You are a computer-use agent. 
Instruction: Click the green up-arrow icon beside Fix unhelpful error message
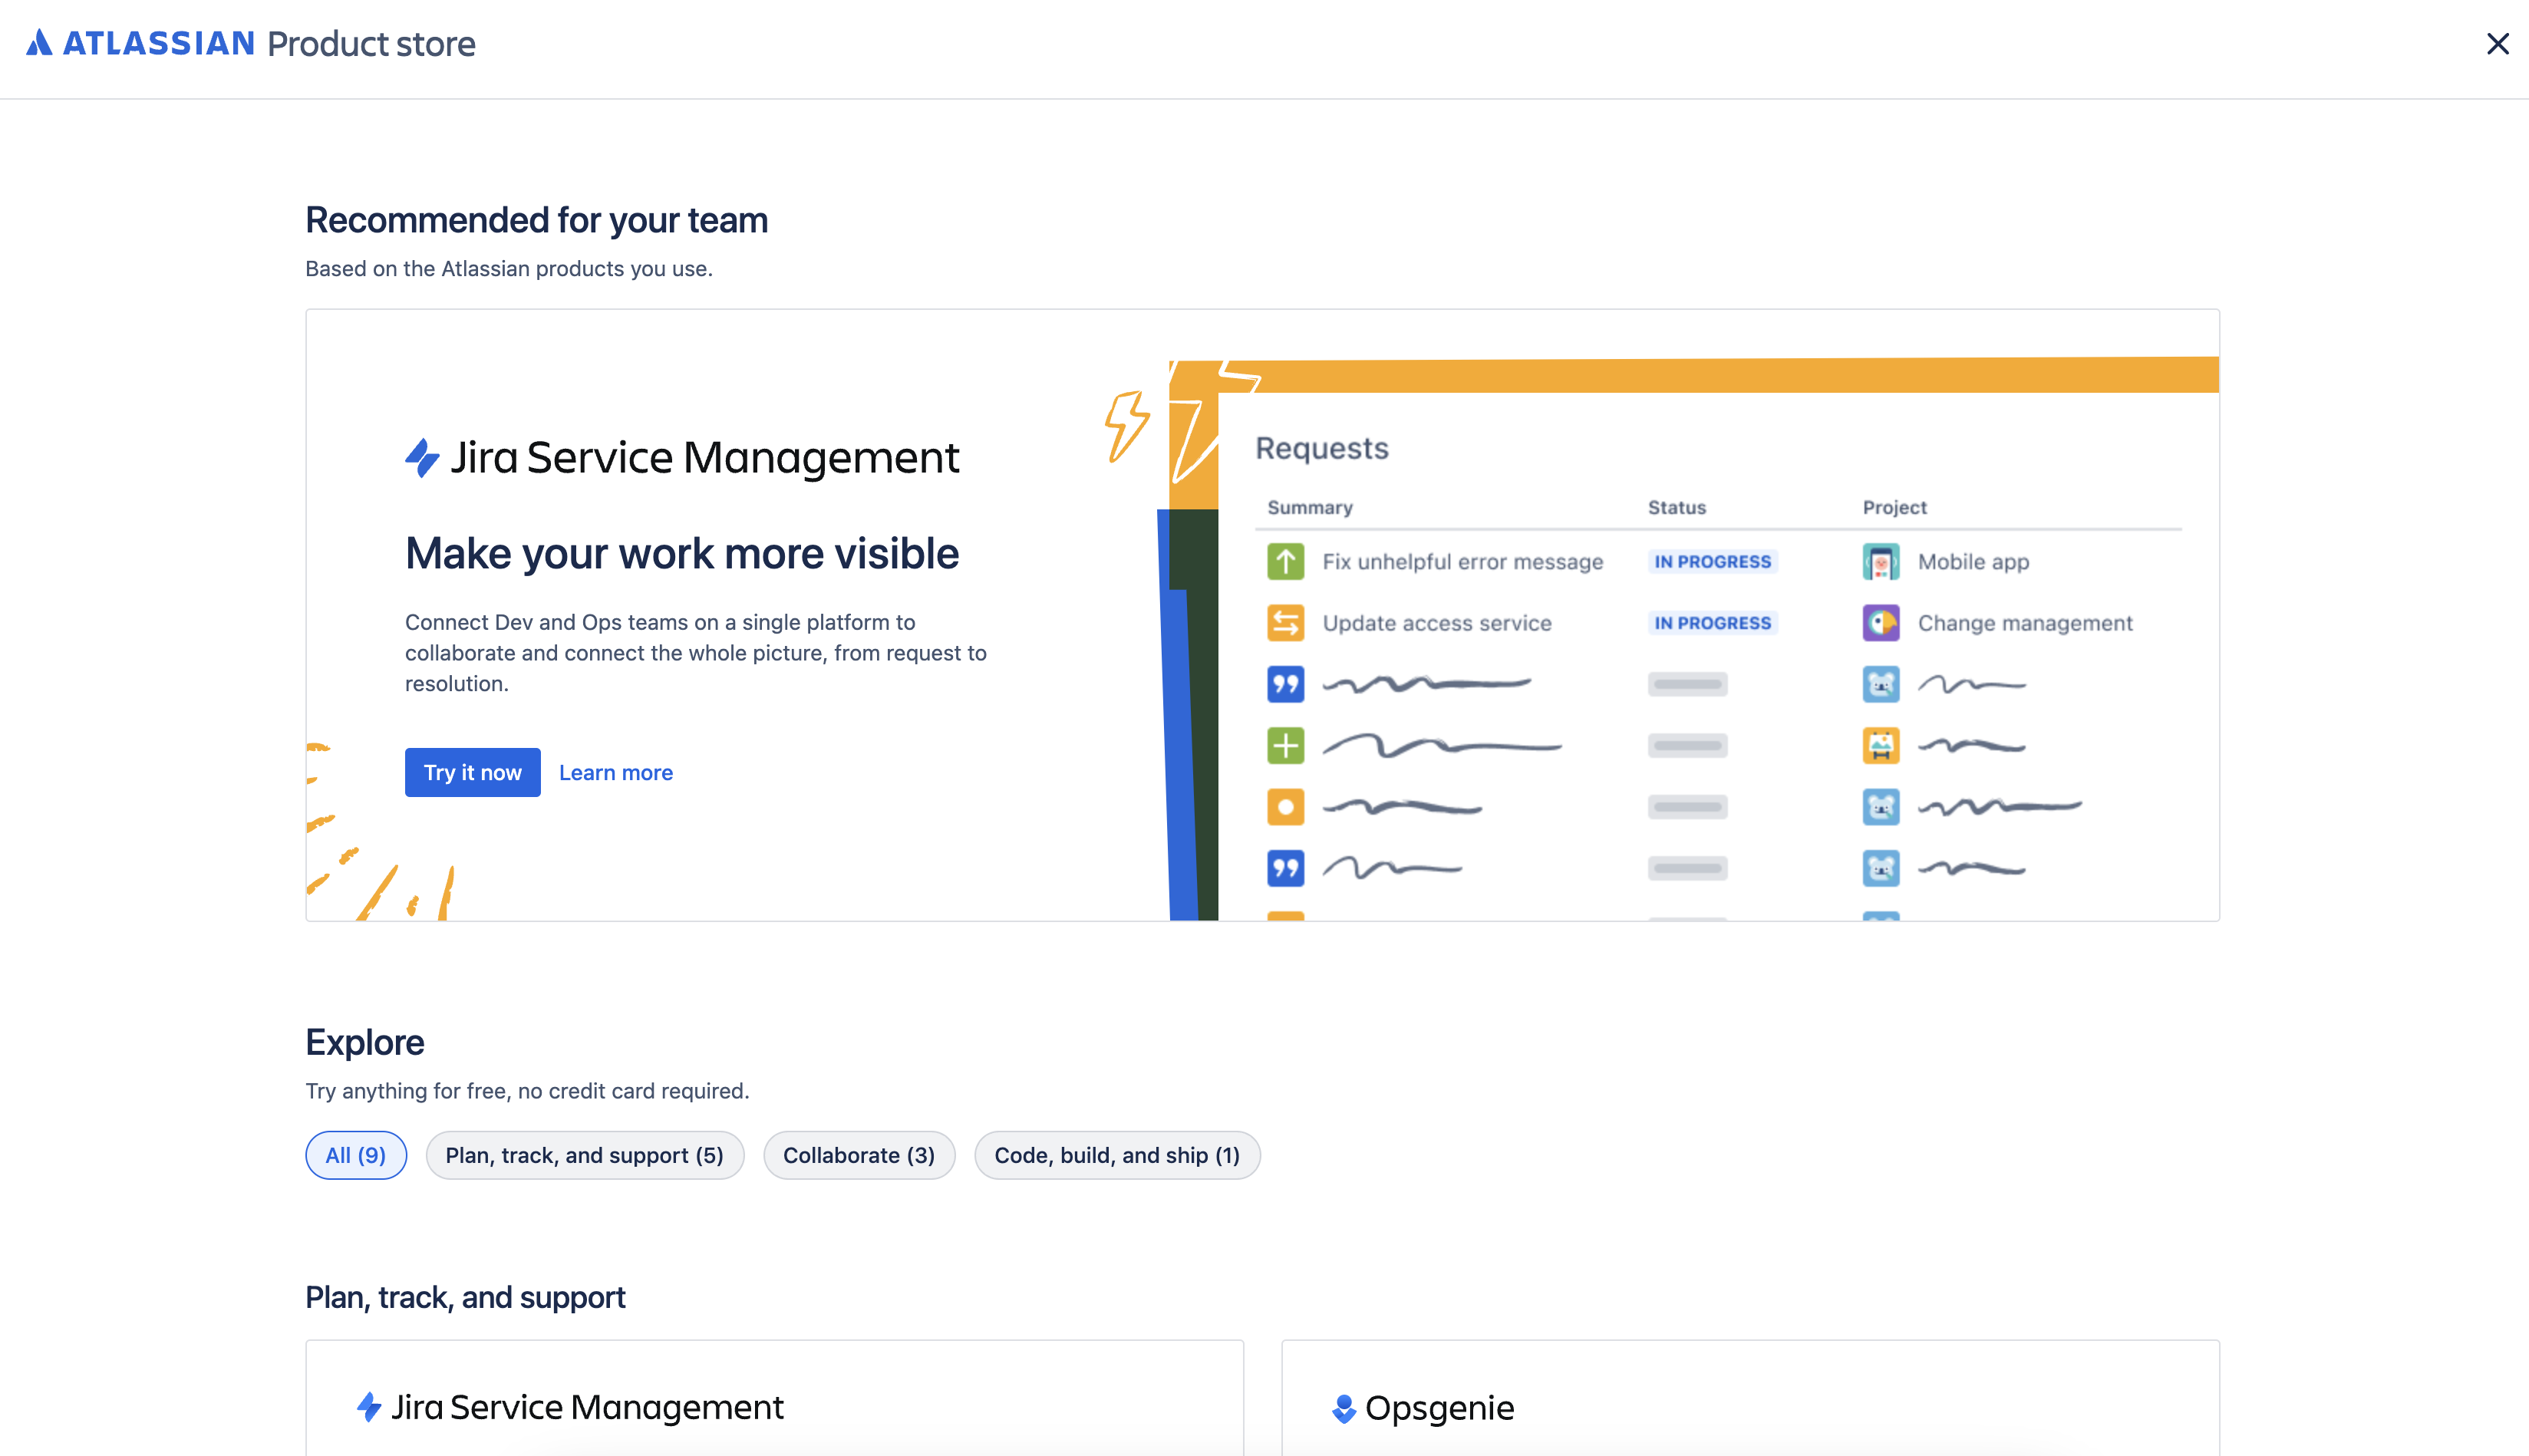[x=1285, y=562]
